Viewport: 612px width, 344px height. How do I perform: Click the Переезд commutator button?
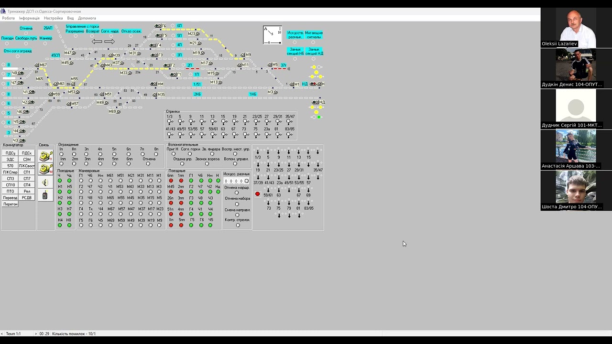tap(11, 198)
